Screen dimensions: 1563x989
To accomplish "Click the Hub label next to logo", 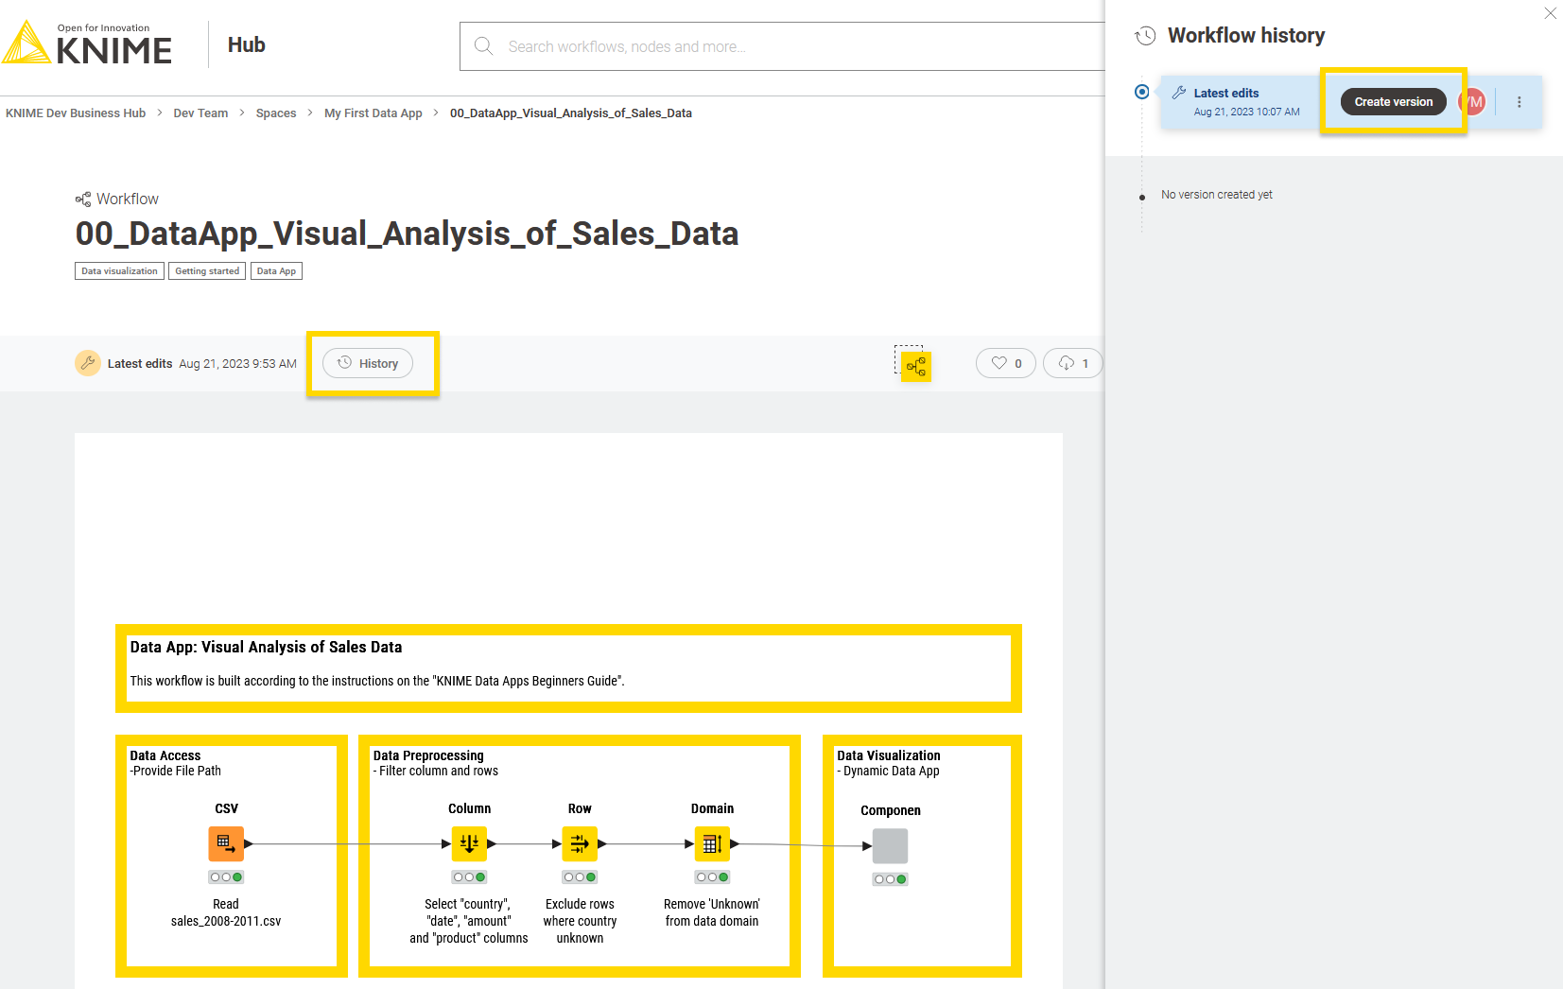I will (x=247, y=44).
